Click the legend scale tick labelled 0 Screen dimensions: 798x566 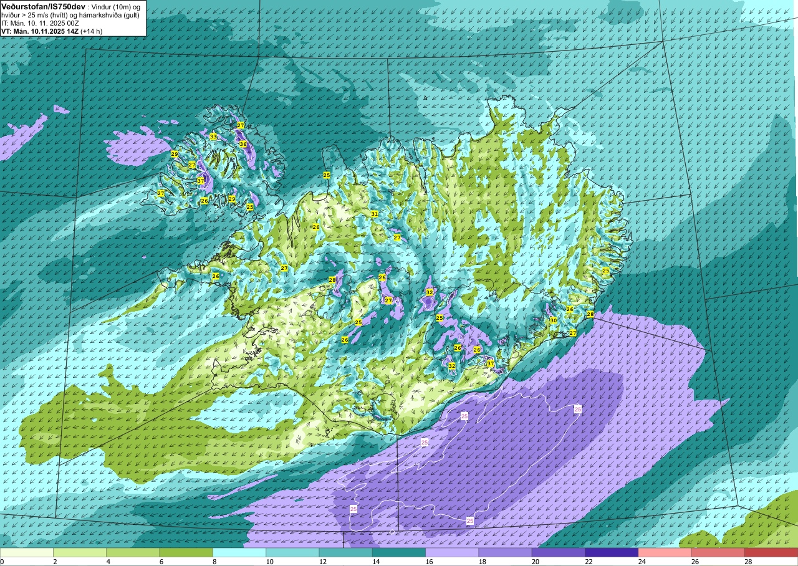[x=2, y=562]
